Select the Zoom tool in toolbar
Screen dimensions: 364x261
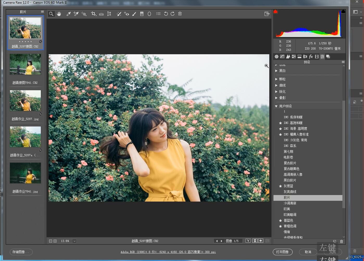pos(51,14)
